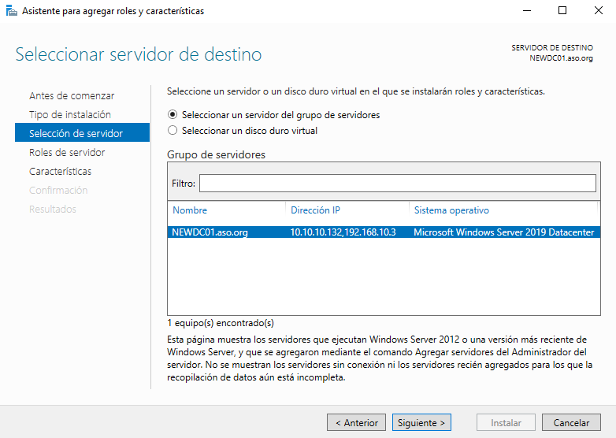Select 'Seleccionar un servidor del grupo de servidores'
This screenshot has height=438, width=616.
[x=173, y=115]
